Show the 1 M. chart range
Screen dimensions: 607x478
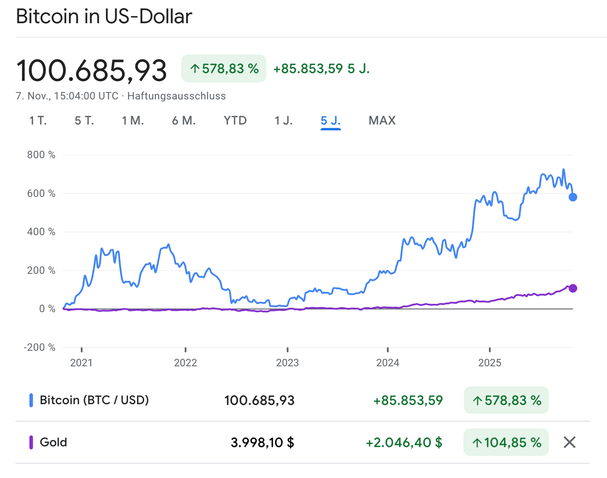[x=133, y=120]
